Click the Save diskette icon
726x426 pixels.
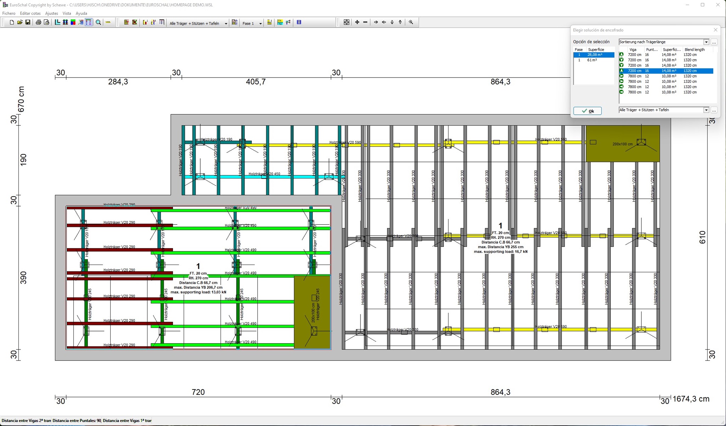tap(28, 22)
